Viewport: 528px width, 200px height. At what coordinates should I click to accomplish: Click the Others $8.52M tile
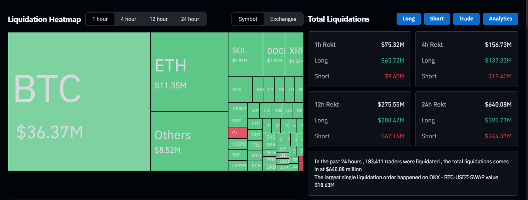pos(189,141)
